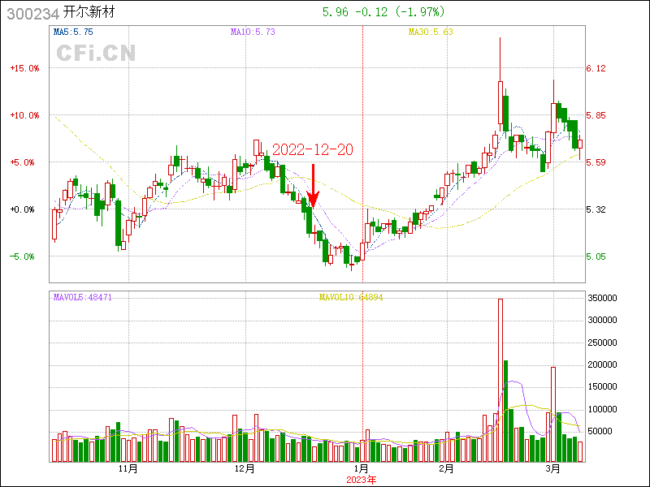
Task: Click the MA10:5.73 indicator label
Action: [253, 32]
